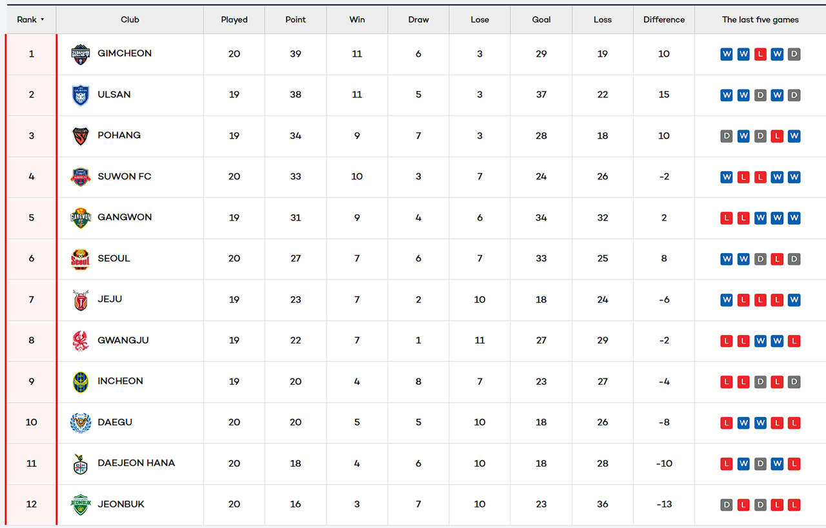Click the Gangwon club crest icon

(81, 218)
